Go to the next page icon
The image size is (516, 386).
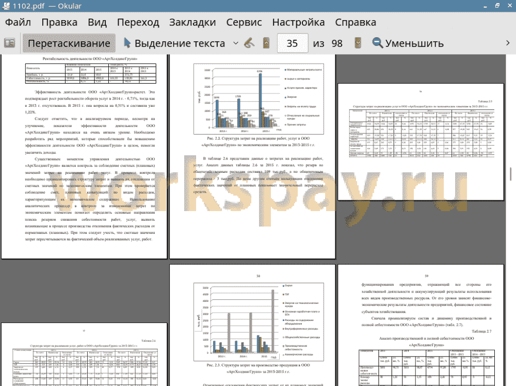point(358,43)
